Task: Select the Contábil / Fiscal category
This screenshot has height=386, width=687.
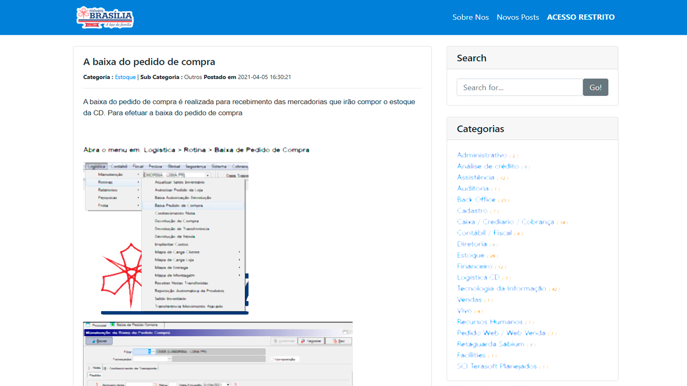Action: click(x=484, y=233)
